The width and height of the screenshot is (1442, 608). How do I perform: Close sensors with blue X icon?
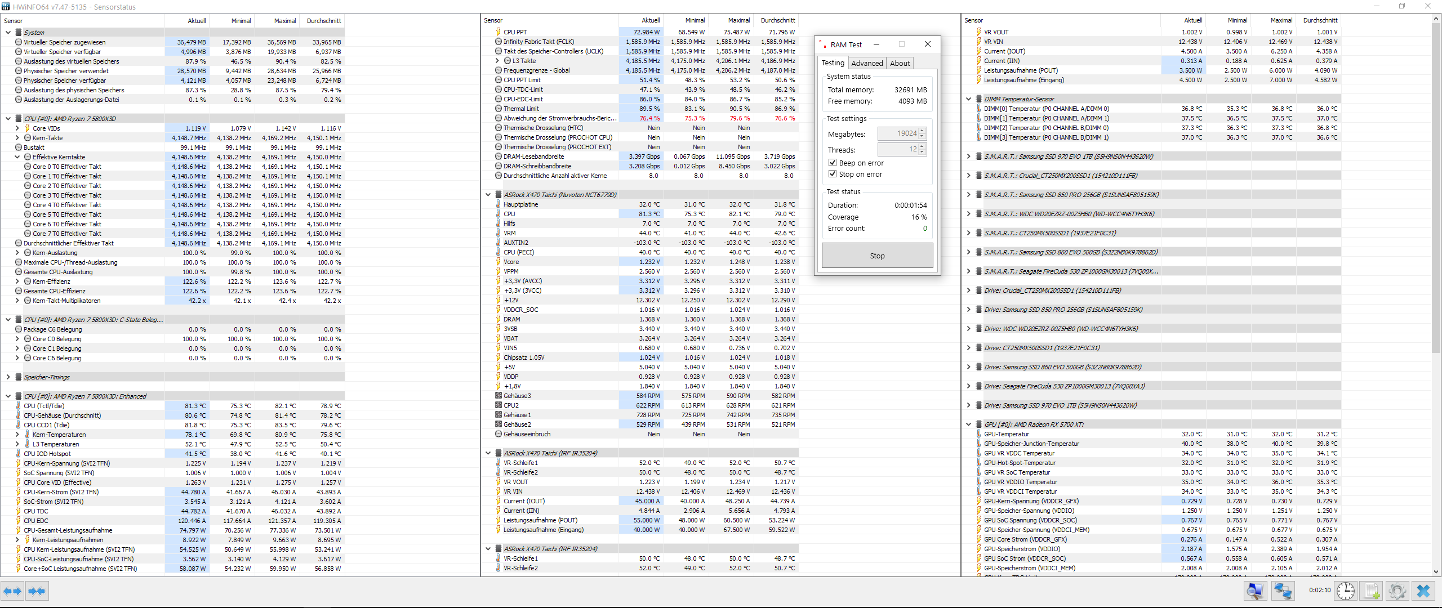click(1423, 591)
